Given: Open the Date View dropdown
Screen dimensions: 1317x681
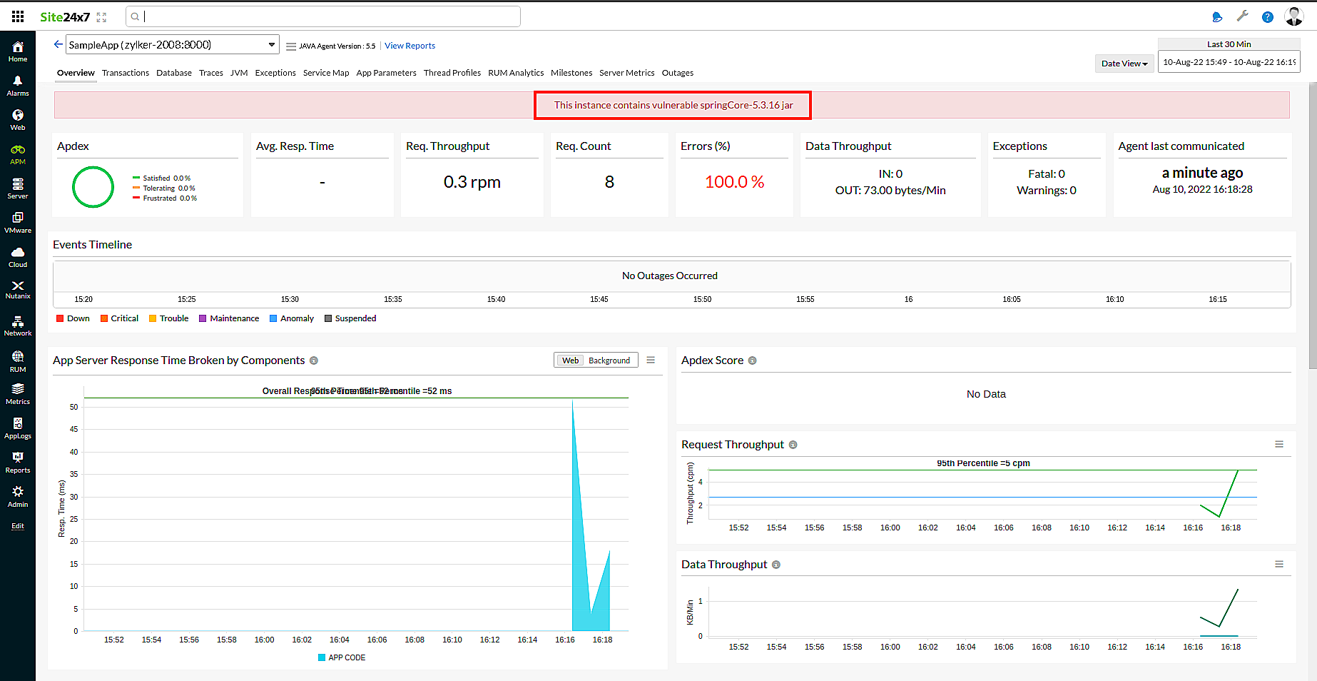Looking at the screenshot, I should [x=1124, y=64].
